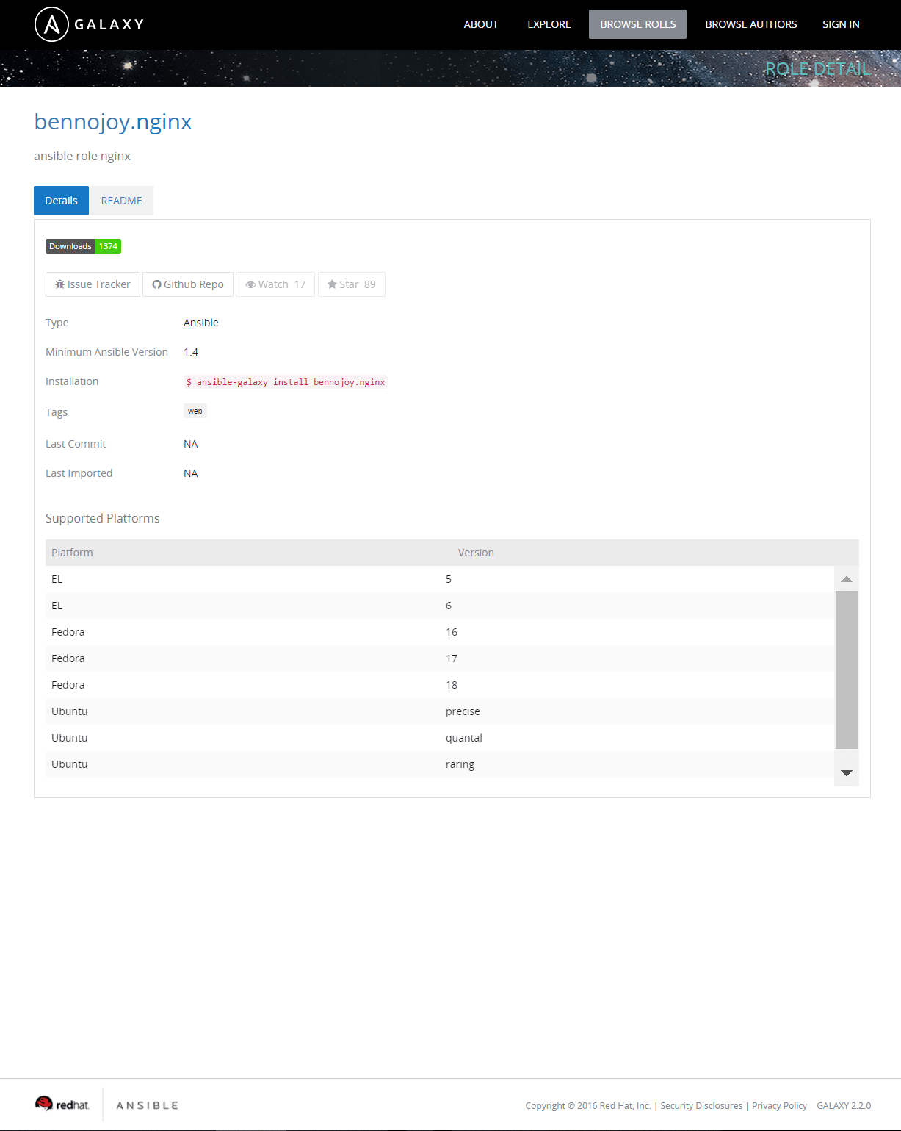
Task: Switch to the README tab
Action: coord(122,201)
